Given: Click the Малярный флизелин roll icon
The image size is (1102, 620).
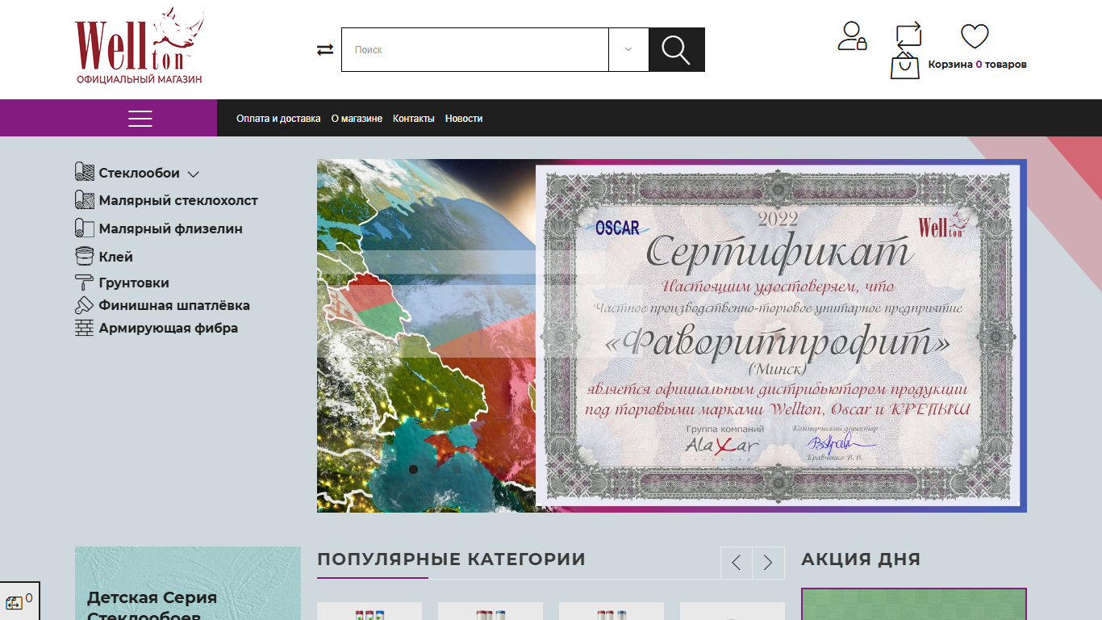Looking at the screenshot, I should 85,228.
